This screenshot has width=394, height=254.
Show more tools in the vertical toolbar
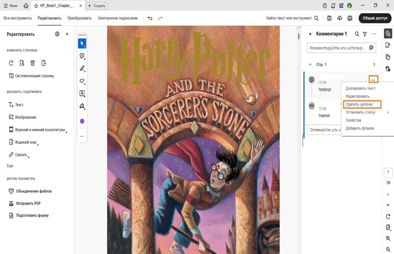point(82,136)
